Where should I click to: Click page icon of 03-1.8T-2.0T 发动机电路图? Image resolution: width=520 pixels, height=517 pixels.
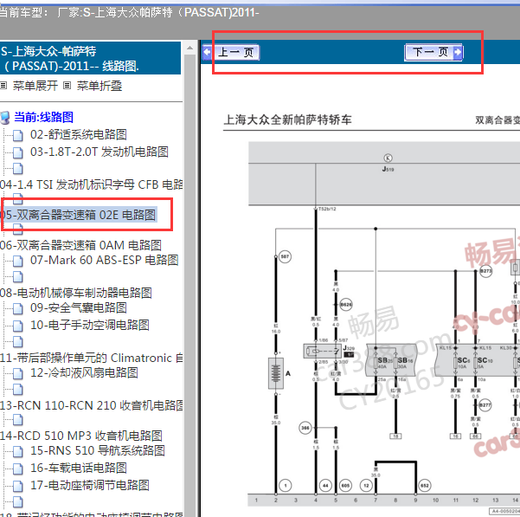18,152
